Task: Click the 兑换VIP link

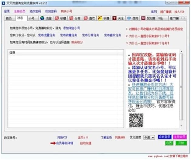Action: coord(62,138)
